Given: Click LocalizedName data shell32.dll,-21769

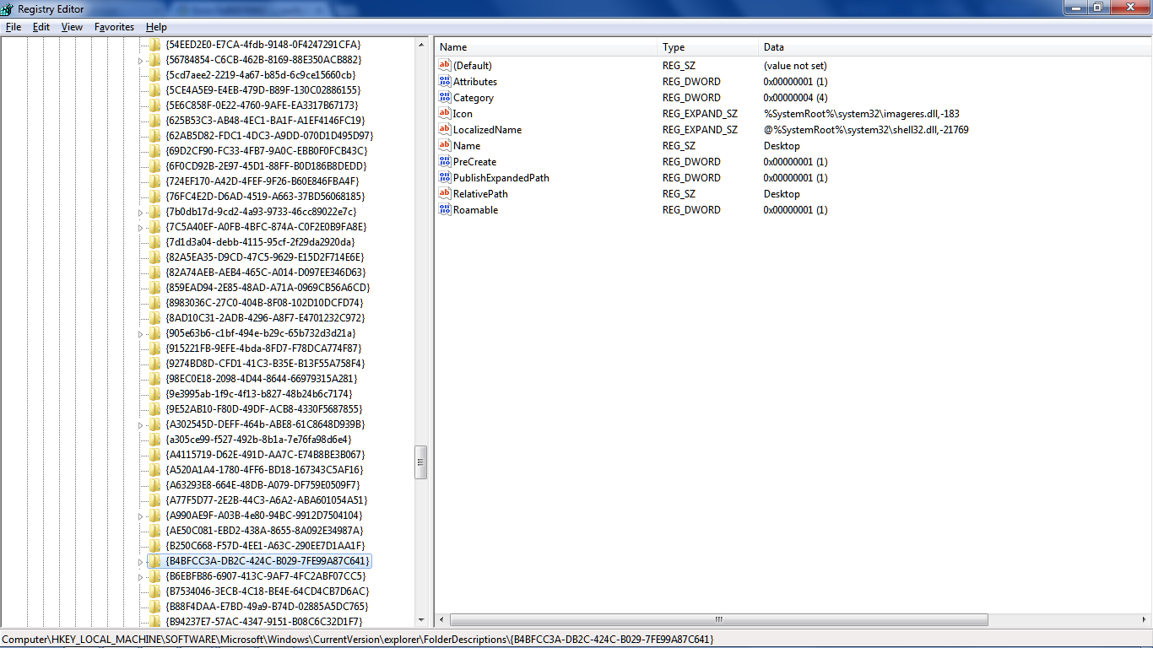Looking at the screenshot, I should (x=866, y=129).
